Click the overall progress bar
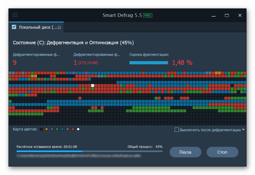The width and height of the screenshot is (255, 175). pyautogui.click(x=89, y=151)
